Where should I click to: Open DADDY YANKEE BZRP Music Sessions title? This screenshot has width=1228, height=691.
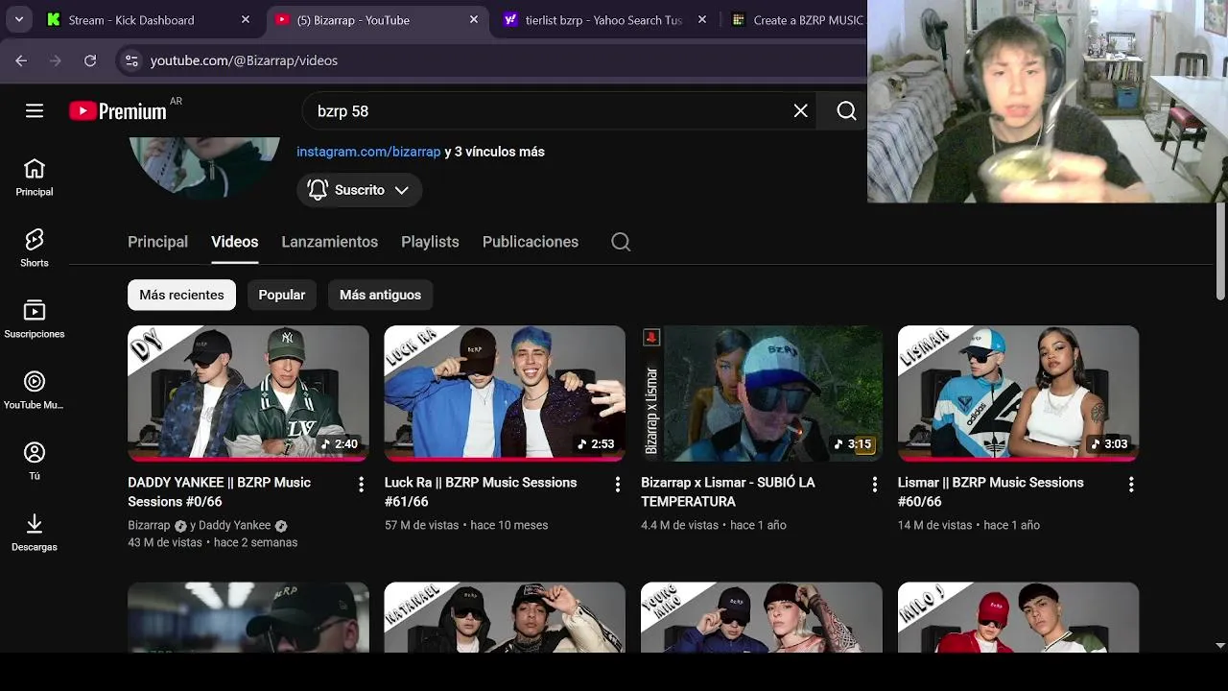(x=219, y=491)
